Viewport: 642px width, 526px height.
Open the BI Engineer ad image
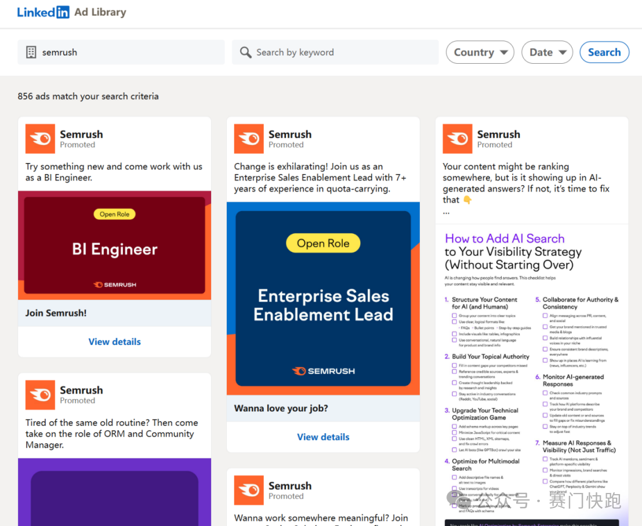[114, 245]
